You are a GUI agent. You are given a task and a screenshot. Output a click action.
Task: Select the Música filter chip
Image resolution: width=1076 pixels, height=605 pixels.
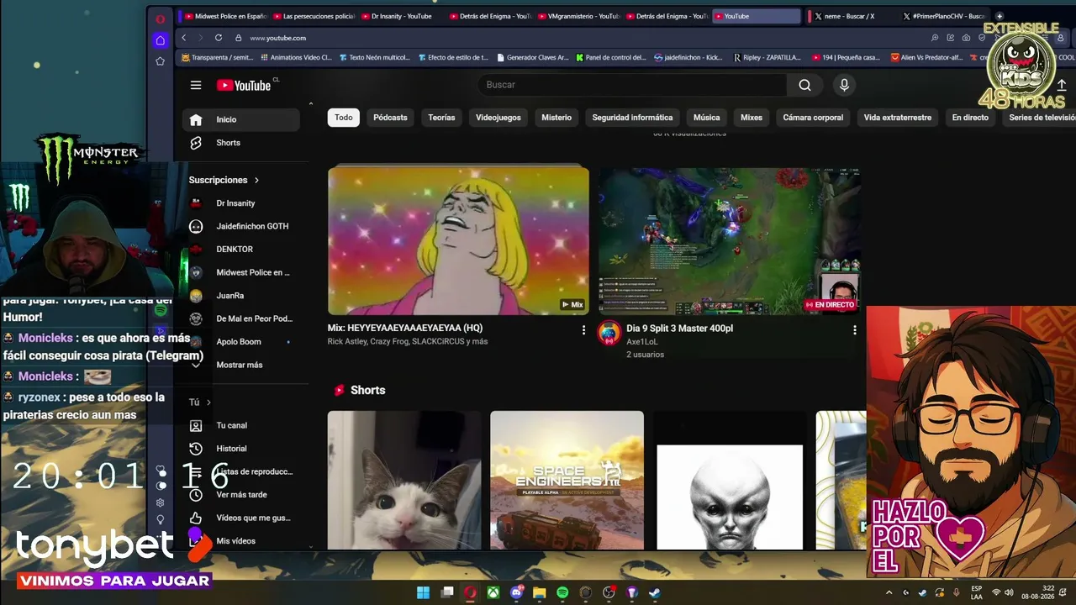706,118
